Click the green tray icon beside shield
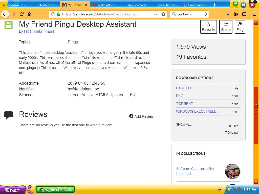The height and width of the screenshot is (194, 259). coord(234,189)
